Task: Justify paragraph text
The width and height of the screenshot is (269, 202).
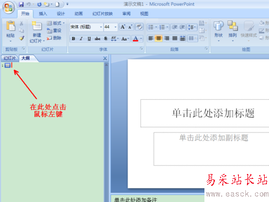Action: coord(175,38)
